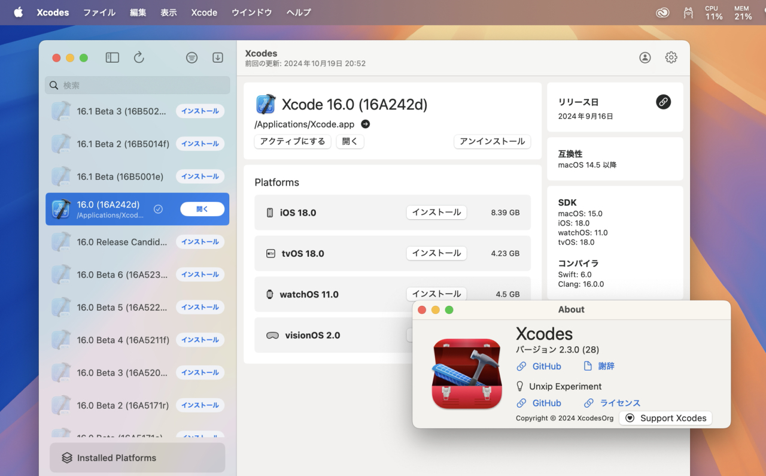Screen dimensions: 766x476
Task: Select the 16.0 Beta 6 row
Action: [x=138, y=274]
